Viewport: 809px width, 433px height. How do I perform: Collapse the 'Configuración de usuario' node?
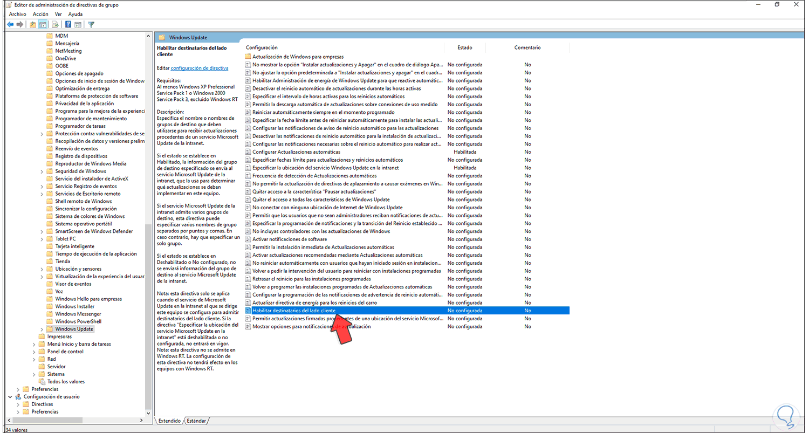pyautogui.click(x=10, y=397)
